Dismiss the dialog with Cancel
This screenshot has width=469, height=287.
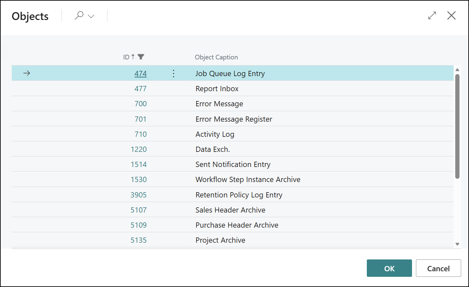coord(438,268)
